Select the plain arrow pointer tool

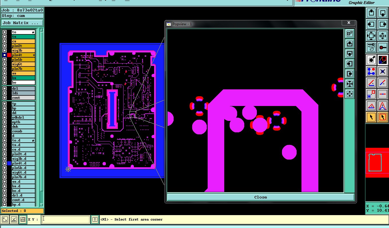(x=371, y=117)
